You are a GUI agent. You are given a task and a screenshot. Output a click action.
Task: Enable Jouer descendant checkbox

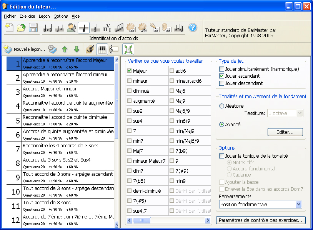[221, 83]
